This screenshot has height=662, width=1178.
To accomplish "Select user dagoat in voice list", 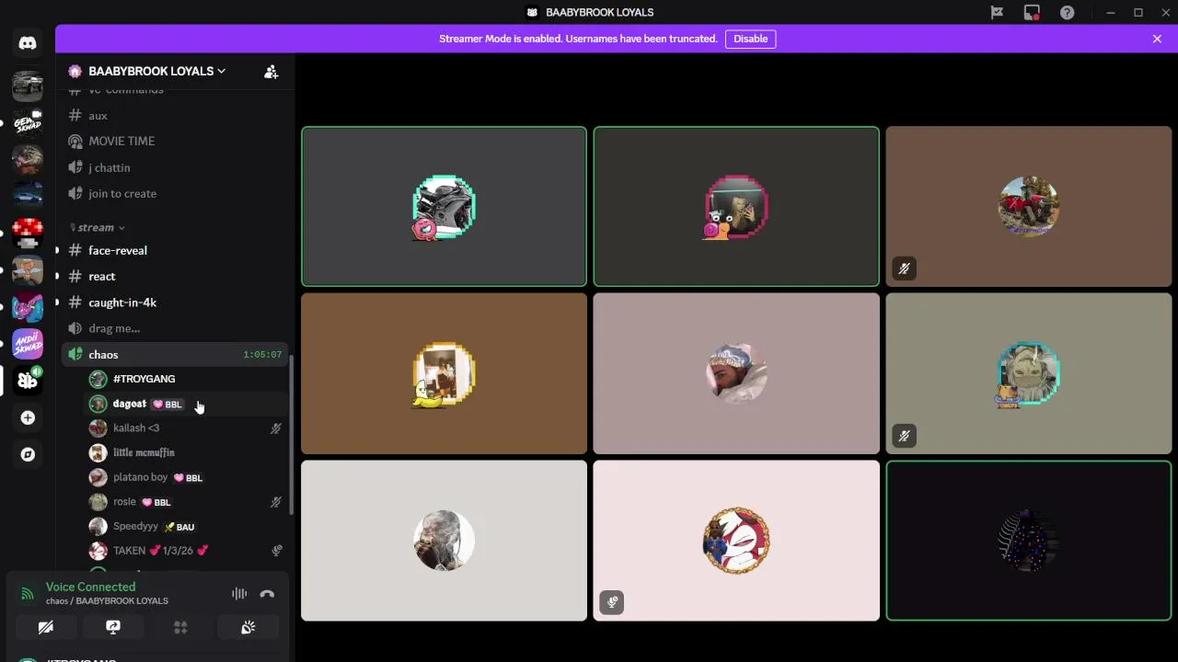I will [186, 404].
